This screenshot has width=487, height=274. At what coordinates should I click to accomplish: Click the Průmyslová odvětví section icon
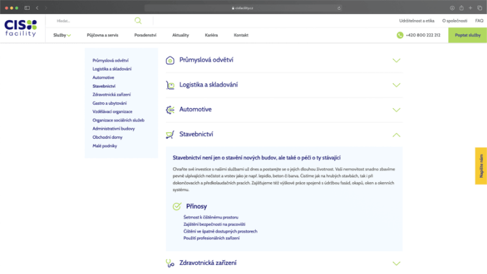170,60
